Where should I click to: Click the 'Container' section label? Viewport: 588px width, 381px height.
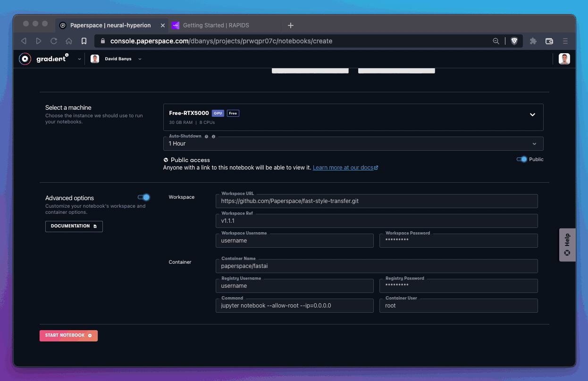click(180, 262)
